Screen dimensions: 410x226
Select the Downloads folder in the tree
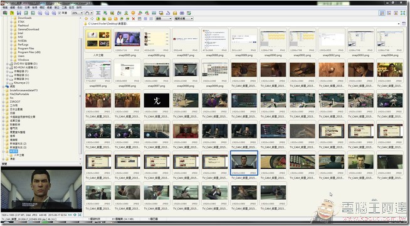coord(24,18)
